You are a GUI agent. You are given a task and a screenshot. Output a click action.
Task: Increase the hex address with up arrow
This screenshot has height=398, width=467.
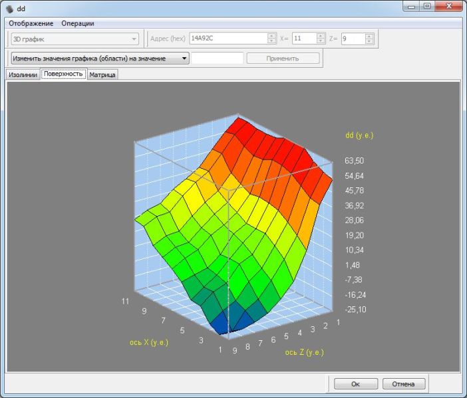pyautogui.click(x=271, y=36)
